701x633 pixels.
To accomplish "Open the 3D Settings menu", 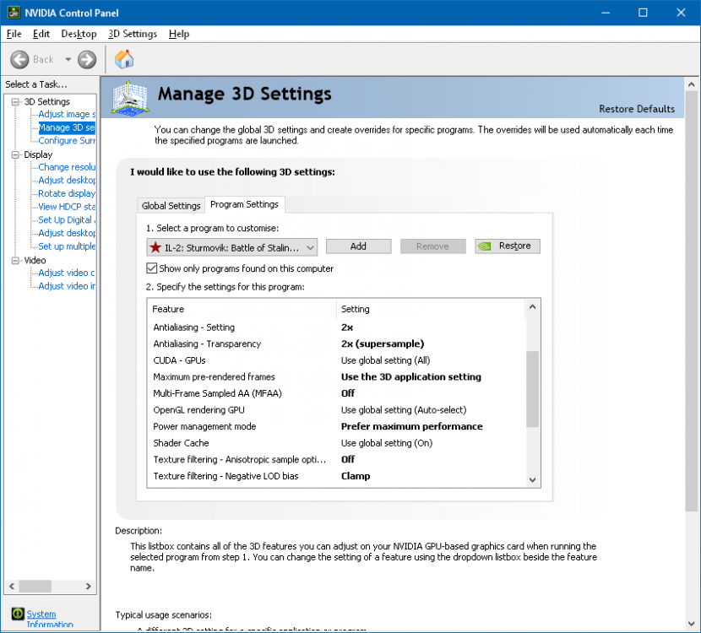I will click(x=133, y=34).
